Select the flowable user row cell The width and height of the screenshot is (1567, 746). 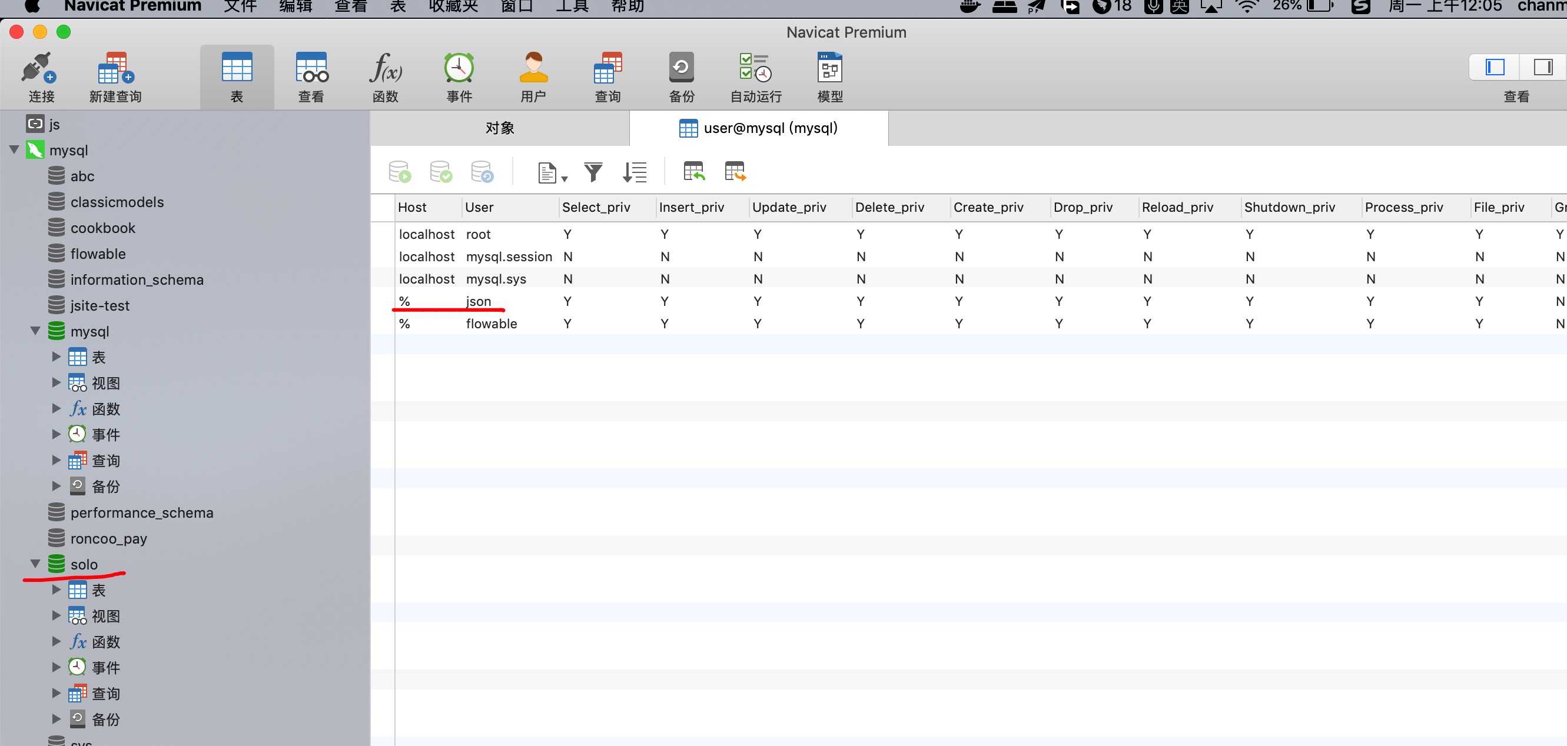pos(491,324)
